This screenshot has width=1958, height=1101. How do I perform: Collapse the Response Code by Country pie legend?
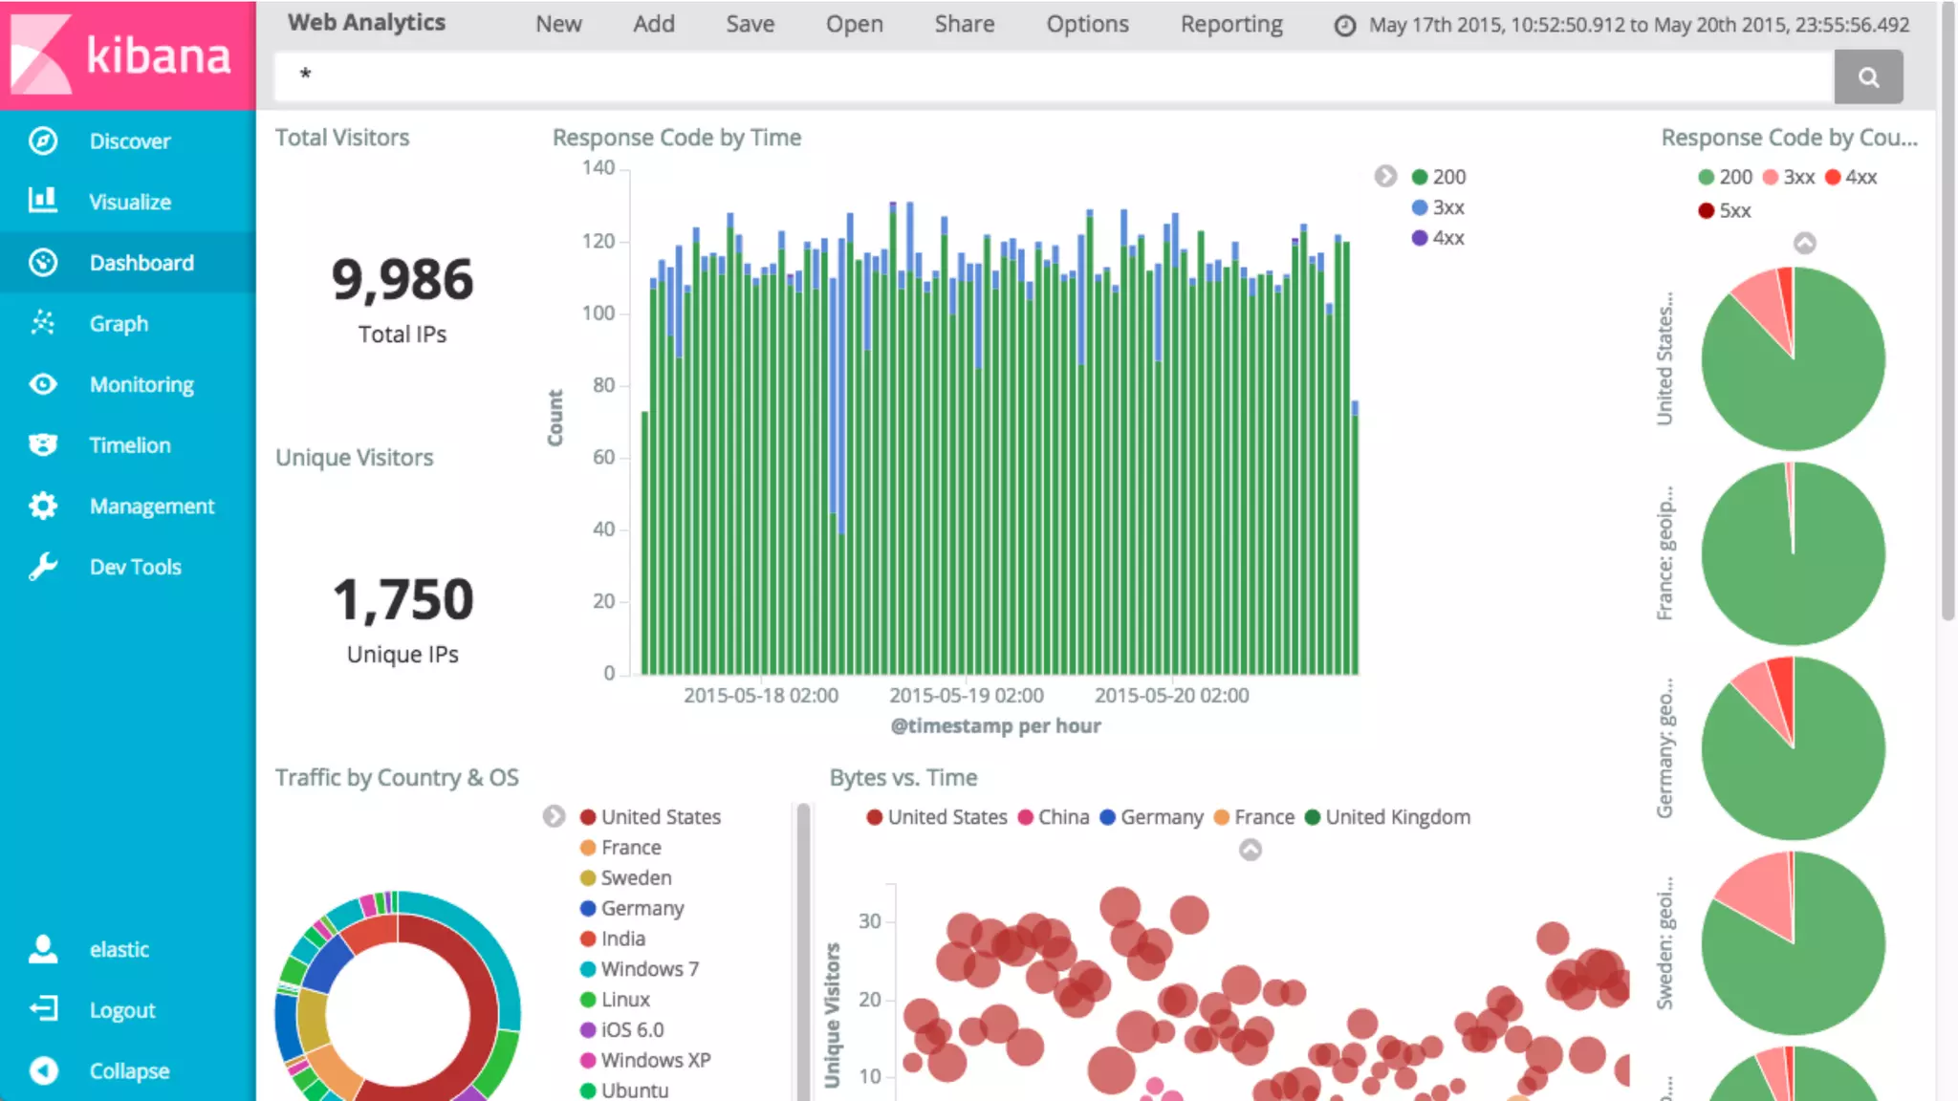1804,243
